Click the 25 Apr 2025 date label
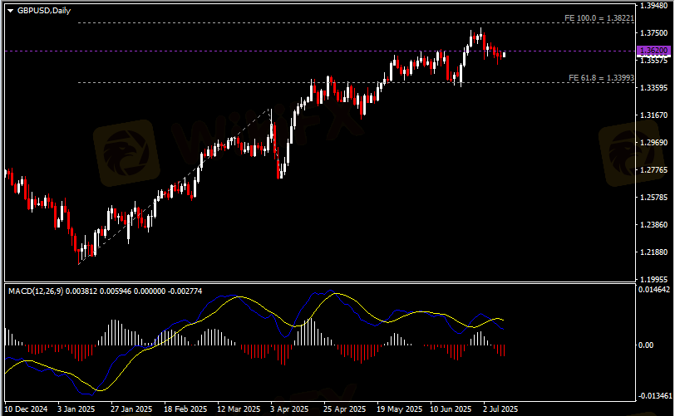 coord(344,409)
